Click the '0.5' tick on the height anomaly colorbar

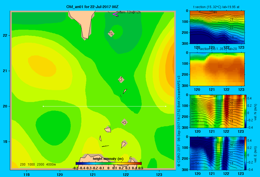point(141,168)
